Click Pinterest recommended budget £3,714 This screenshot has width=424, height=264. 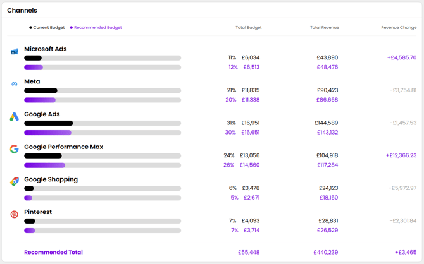pyautogui.click(x=252, y=231)
